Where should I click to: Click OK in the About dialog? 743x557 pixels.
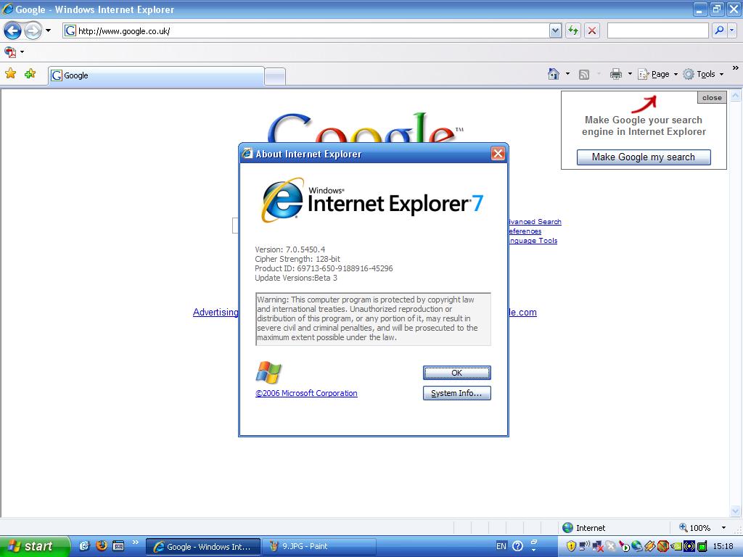pyautogui.click(x=457, y=373)
